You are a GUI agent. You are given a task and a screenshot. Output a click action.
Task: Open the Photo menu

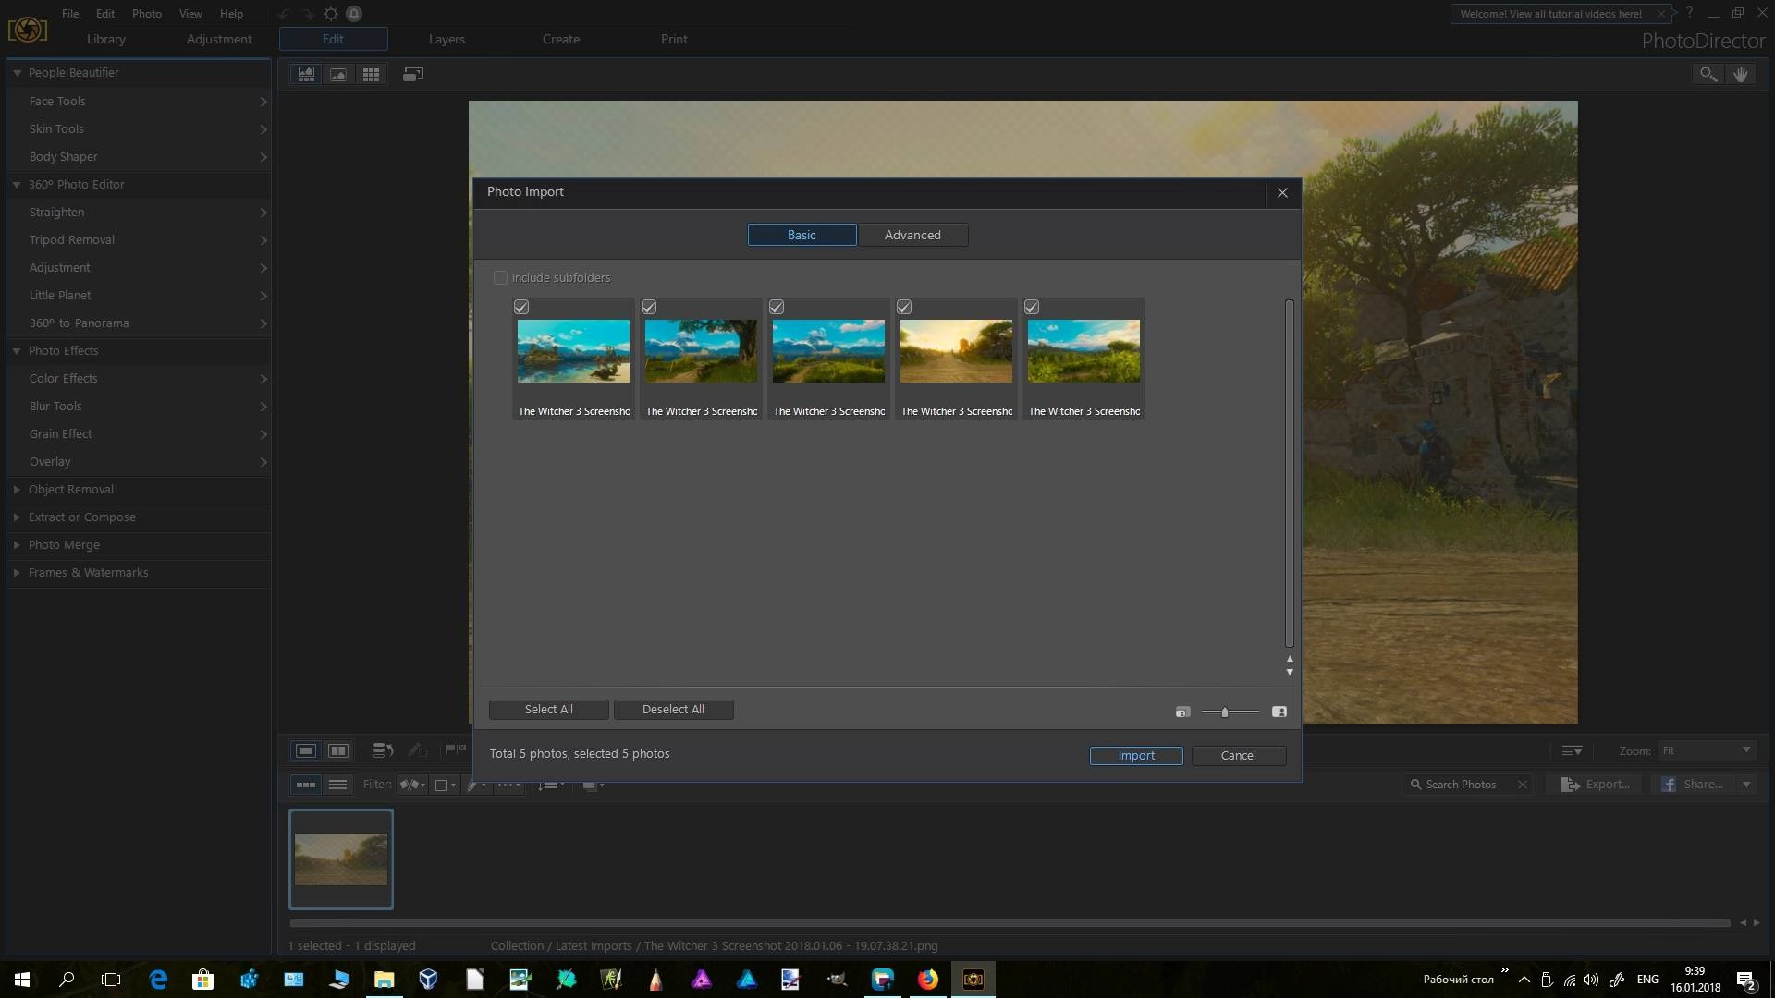click(x=146, y=14)
